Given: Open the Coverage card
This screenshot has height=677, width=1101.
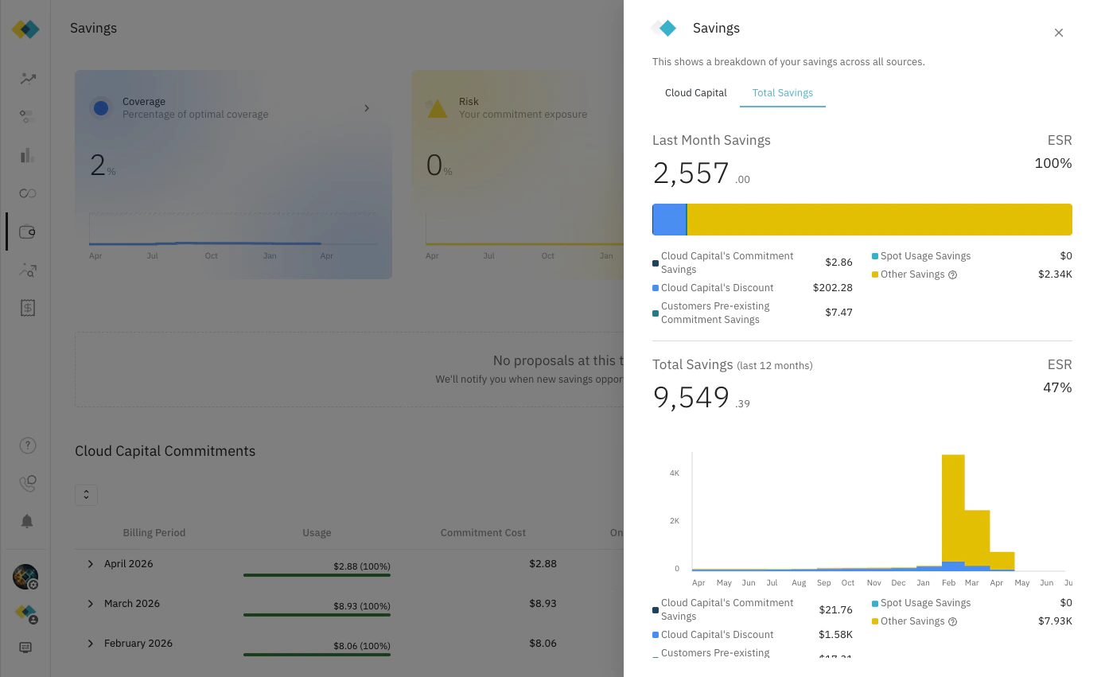Looking at the screenshot, I should click(233, 174).
